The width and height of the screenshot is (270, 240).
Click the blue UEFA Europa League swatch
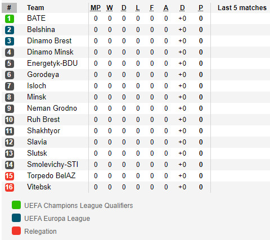(x=16, y=218)
